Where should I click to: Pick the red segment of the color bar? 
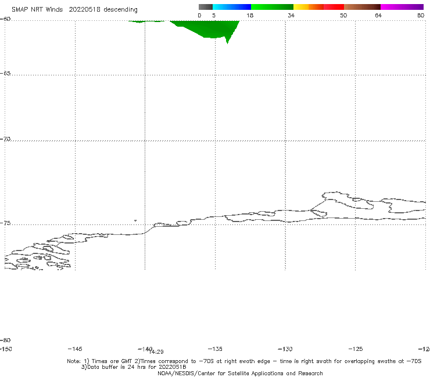pos(334,7)
